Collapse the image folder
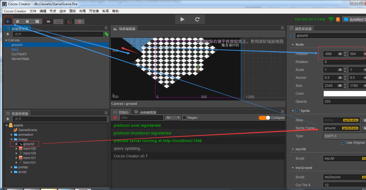The width and height of the screenshot is (366, 190). [12, 139]
